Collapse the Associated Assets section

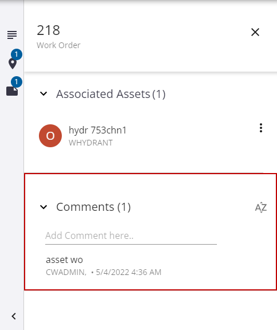click(43, 93)
